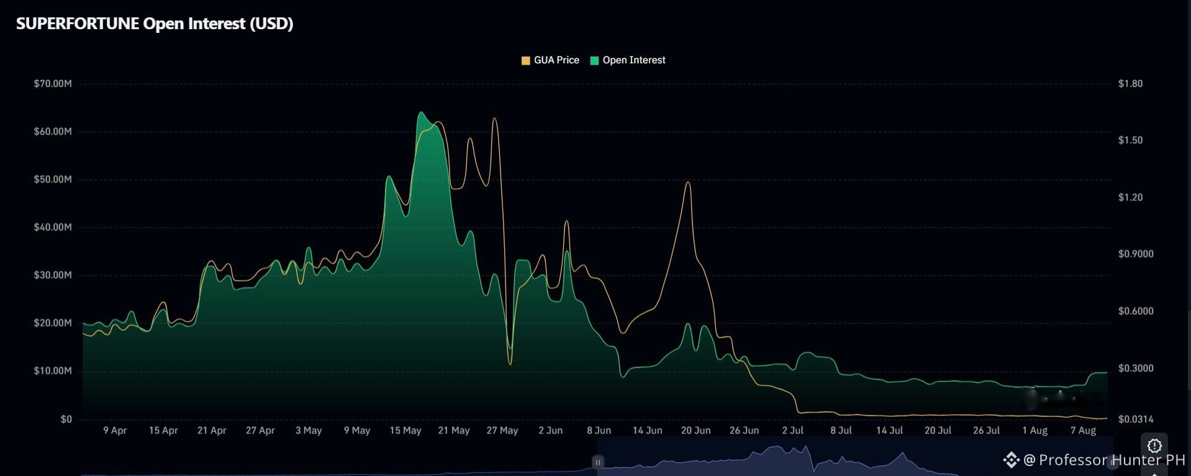Click the 26 Jun date label
Viewport: 1191px width, 476px height.
pos(745,430)
